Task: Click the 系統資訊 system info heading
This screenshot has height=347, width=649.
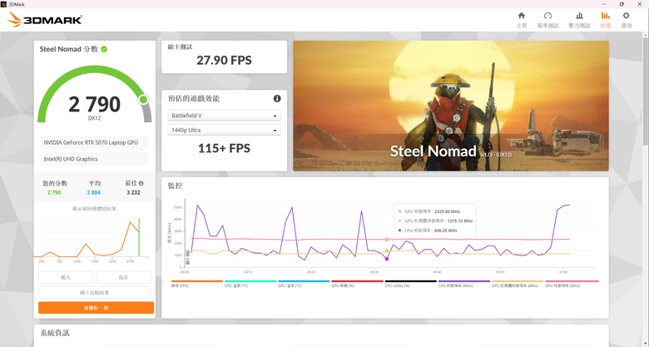Action: tap(55, 333)
